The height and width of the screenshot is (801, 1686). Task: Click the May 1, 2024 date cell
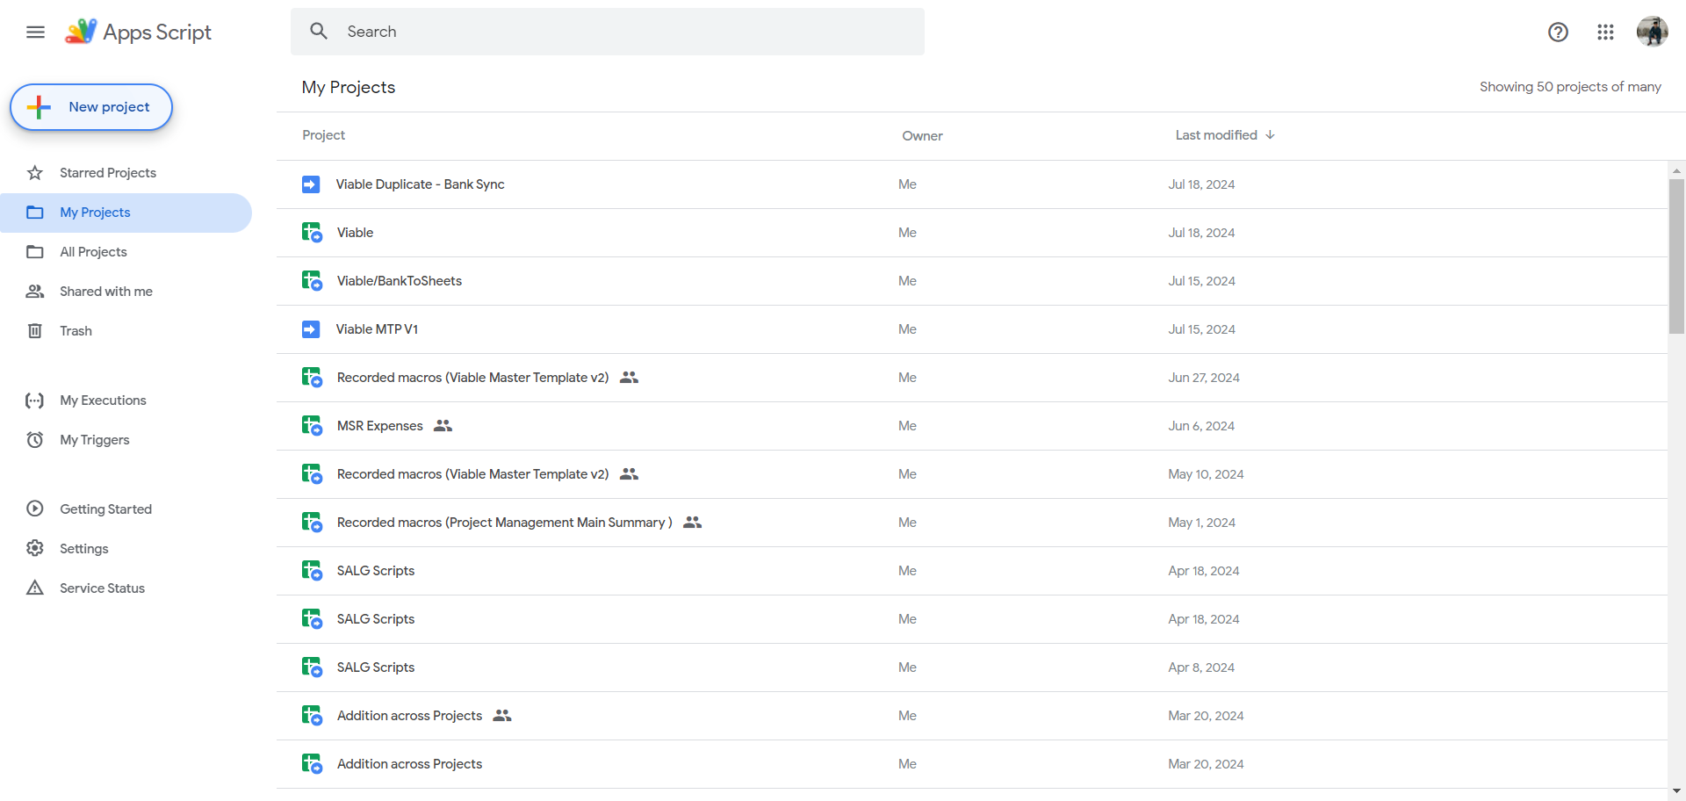coord(1201,523)
